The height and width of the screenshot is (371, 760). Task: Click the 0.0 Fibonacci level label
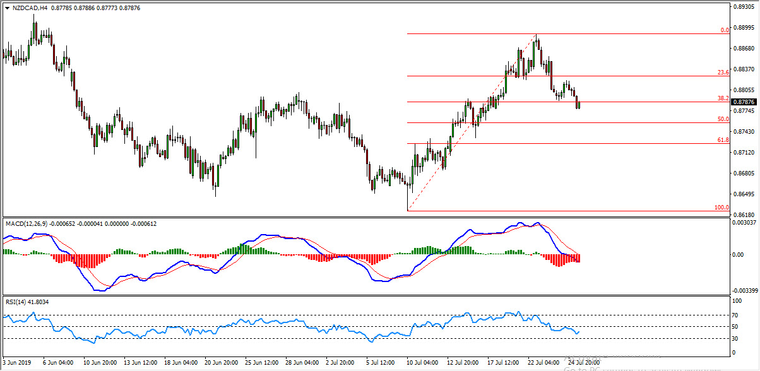click(x=725, y=29)
